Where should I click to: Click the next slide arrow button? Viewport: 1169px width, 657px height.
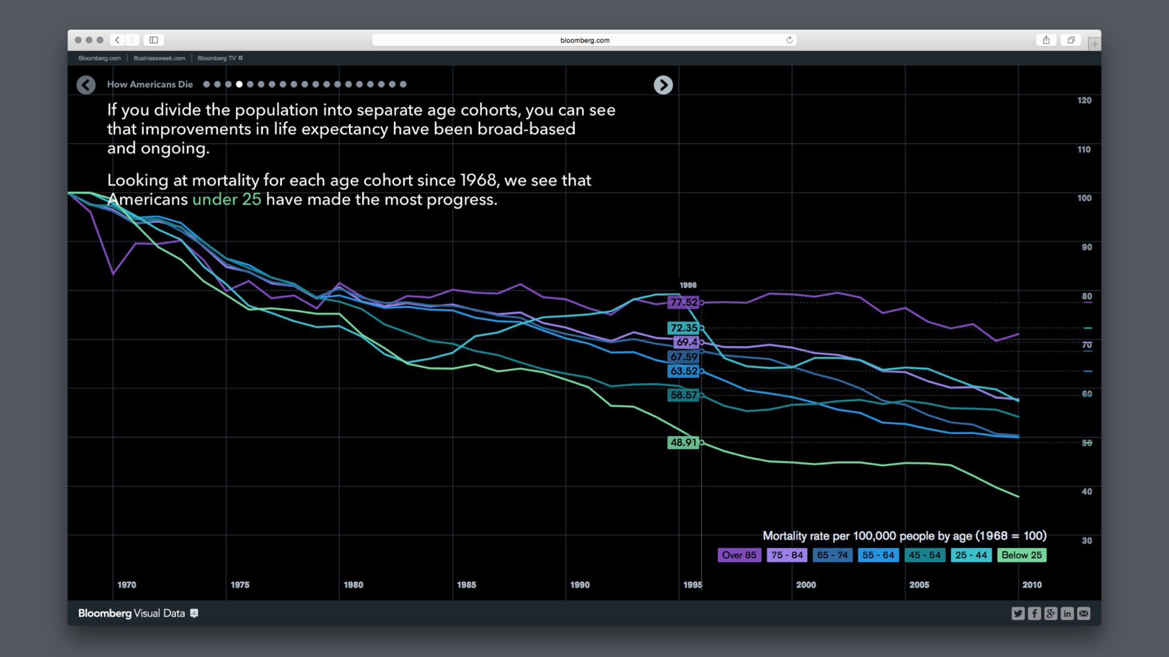point(663,85)
